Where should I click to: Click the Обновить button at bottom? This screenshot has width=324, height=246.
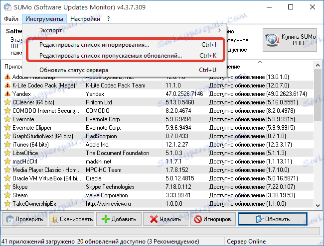pos(273,219)
